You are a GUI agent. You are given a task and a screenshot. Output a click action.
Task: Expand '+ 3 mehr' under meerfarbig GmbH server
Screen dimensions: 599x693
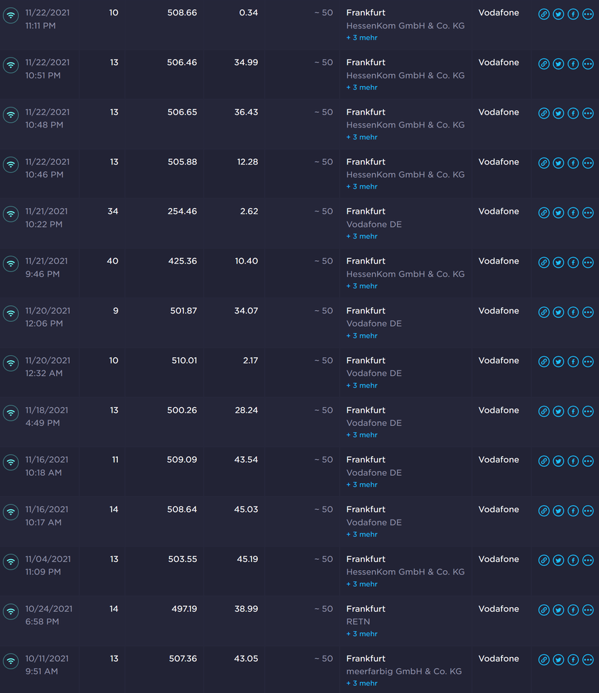(x=362, y=683)
